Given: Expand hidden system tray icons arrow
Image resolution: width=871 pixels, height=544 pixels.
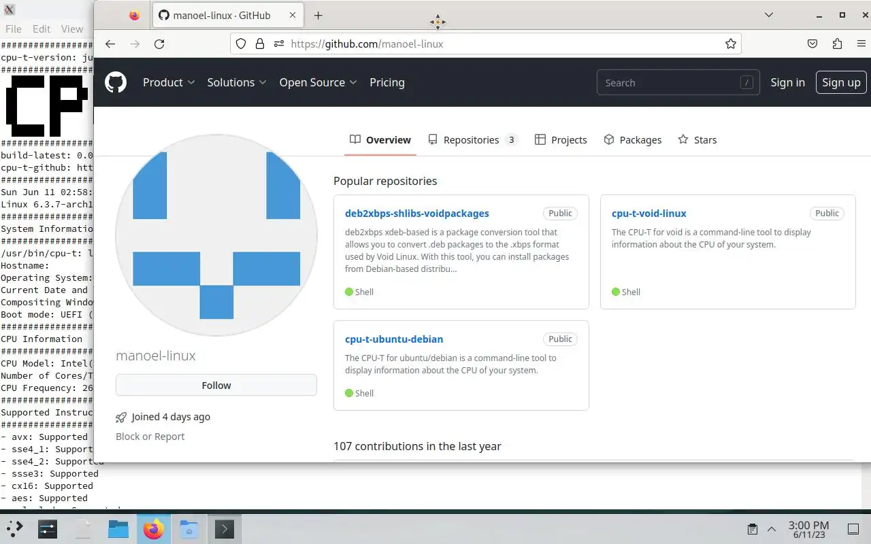Looking at the screenshot, I should click(x=772, y=529).
